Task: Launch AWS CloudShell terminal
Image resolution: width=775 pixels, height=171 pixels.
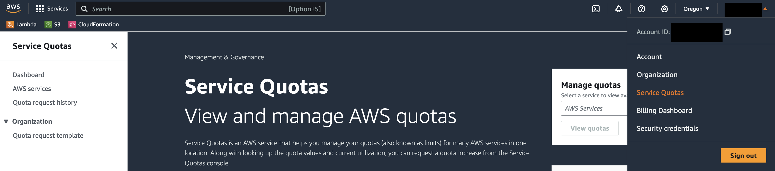Action: click(596, 9)
